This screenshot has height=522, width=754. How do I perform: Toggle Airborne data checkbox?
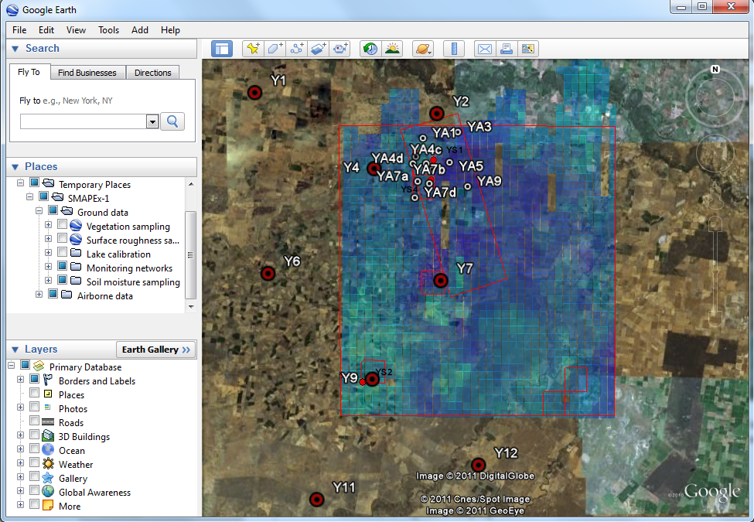click(x=53, y=294)
